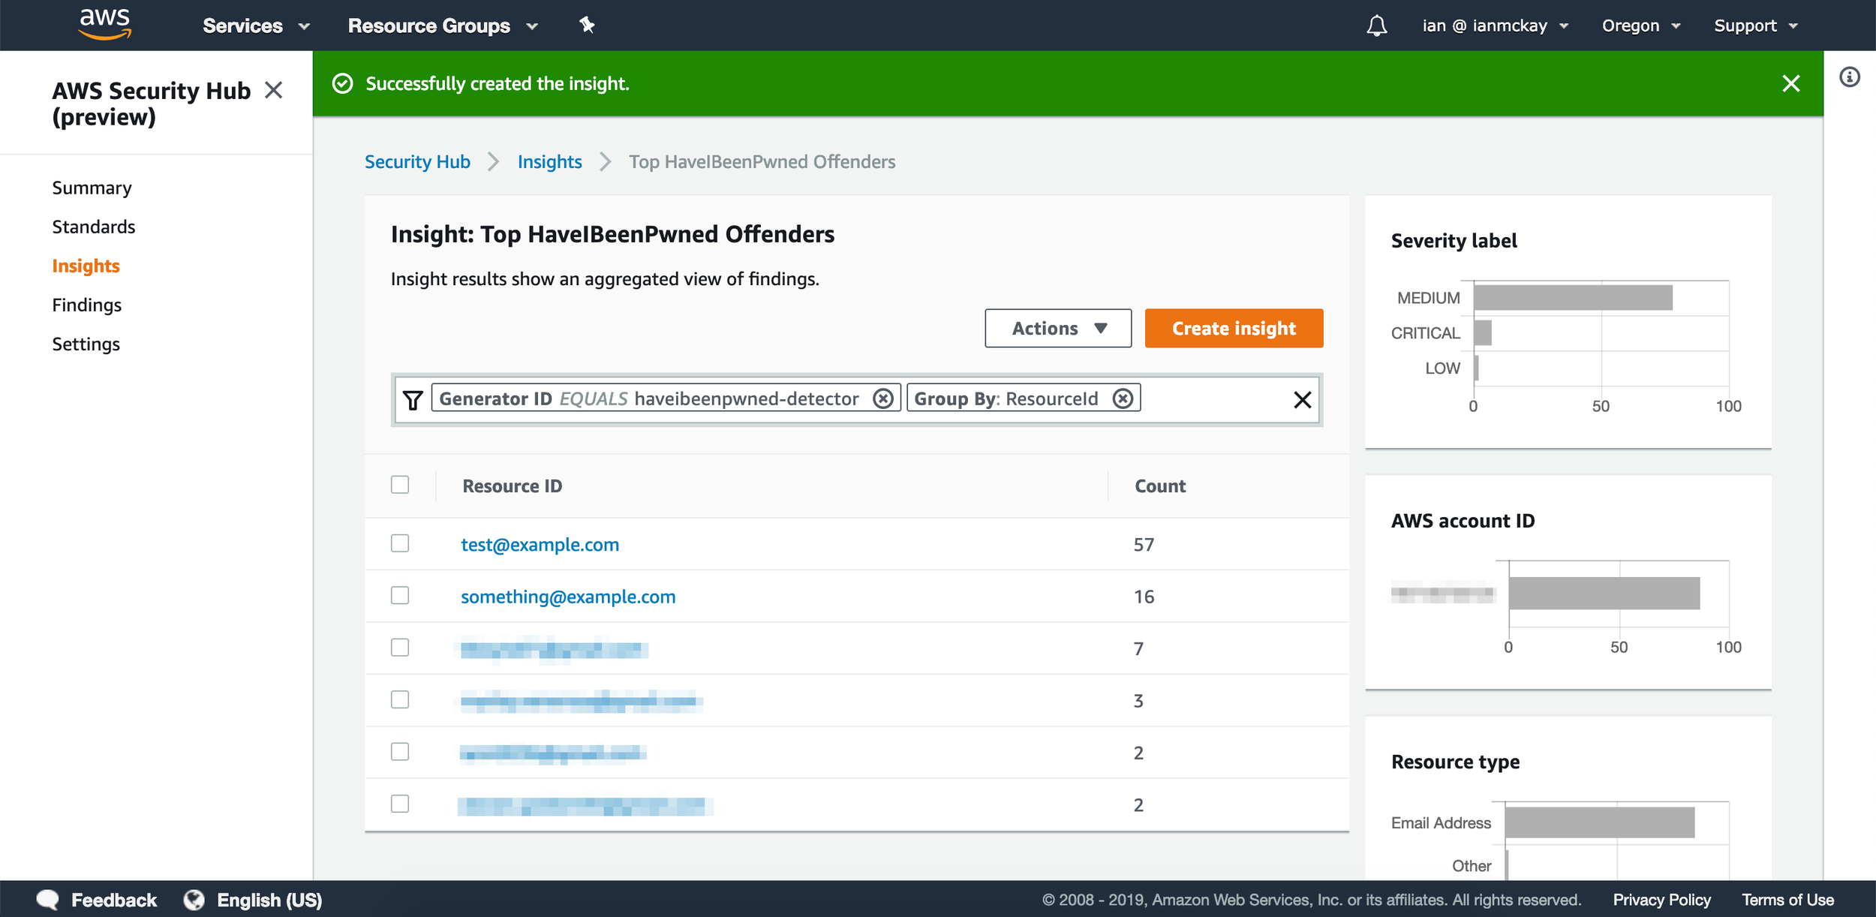Image resolution: width=1876 pixels, height=917 pixels.
Task: Check the test@example.com row checkbox
Action: coord(400,543)
